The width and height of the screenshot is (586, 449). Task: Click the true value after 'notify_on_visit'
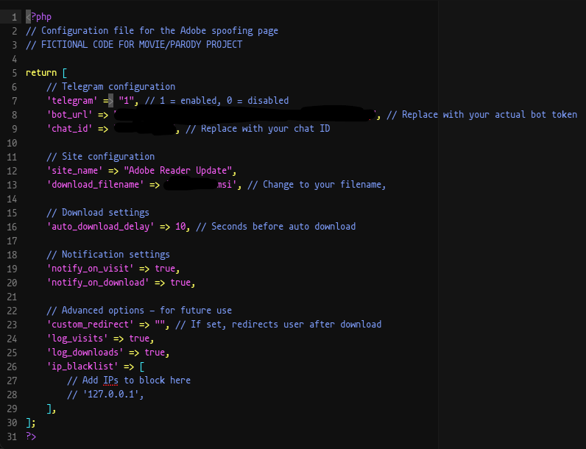(165, 269)
